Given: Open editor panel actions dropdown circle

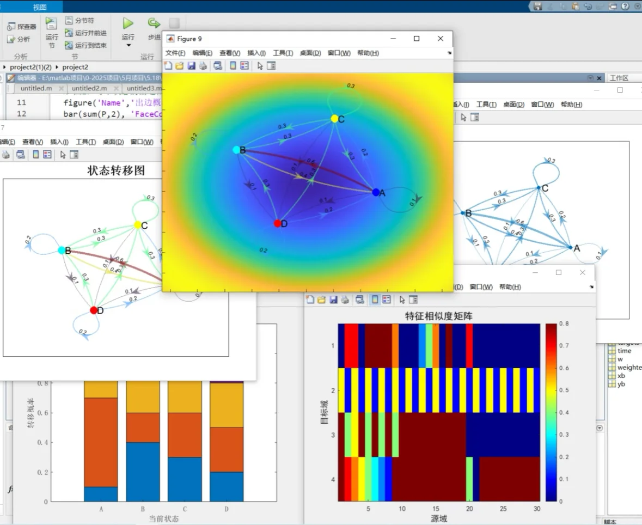Looking at the screenshot, I should 590,78.
